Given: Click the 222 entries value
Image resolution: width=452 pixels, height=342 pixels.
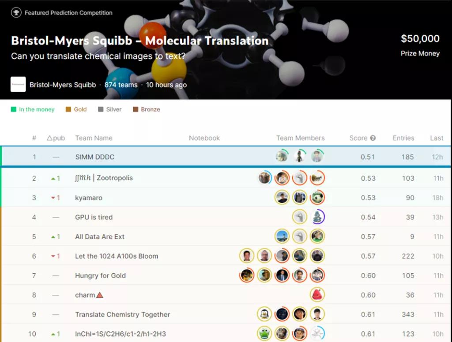Looking at the screenshot, I should click(x=408, y=256).
